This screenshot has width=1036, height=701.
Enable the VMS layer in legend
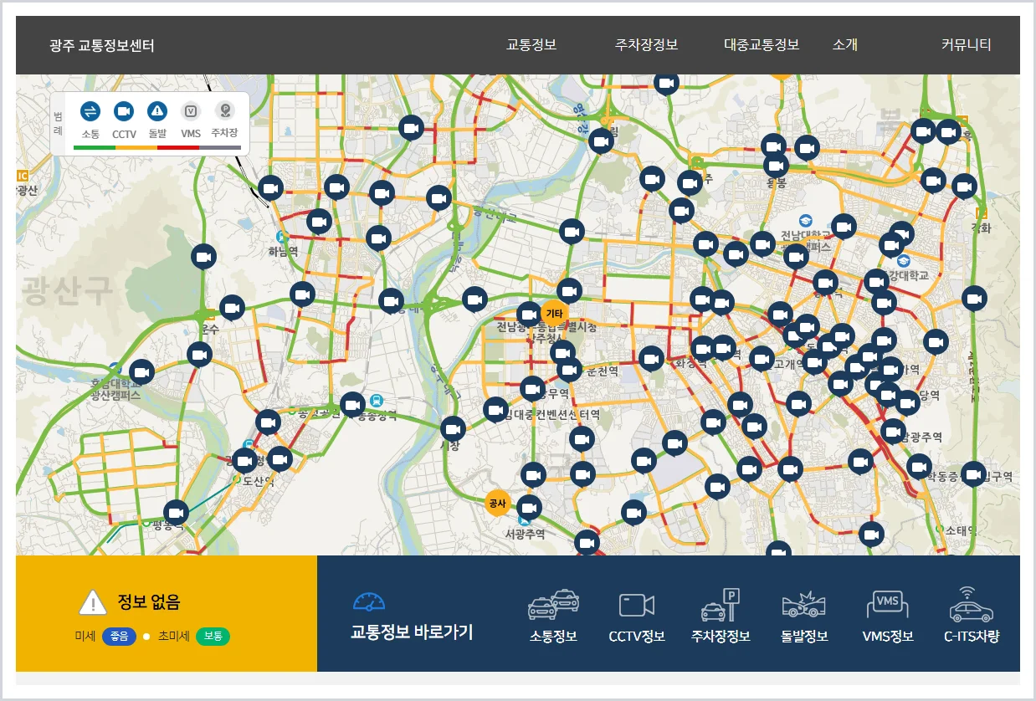191,111
